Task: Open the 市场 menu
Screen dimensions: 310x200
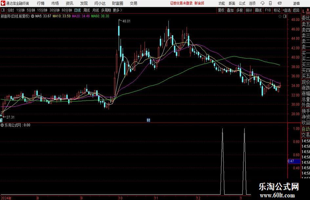Action: coord(55,3)
